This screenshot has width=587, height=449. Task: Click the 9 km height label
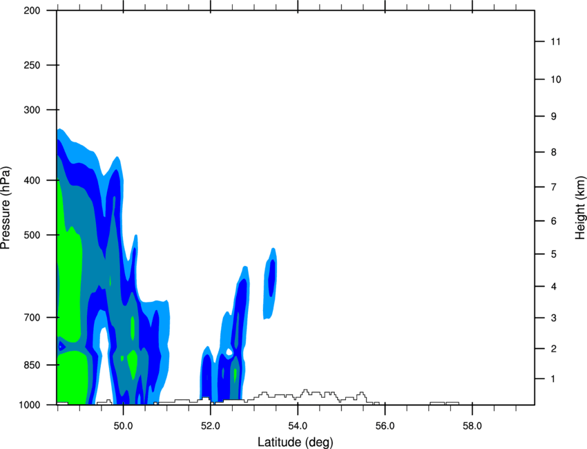coord(554,116)
